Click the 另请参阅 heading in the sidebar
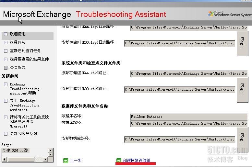 point(10,76)
